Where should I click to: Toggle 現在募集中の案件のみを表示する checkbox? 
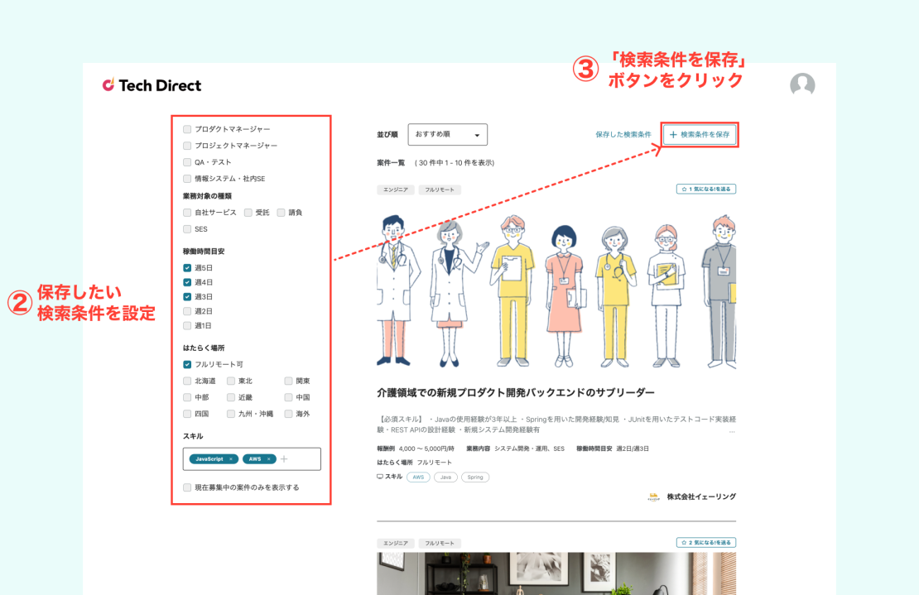pos(187,487)
